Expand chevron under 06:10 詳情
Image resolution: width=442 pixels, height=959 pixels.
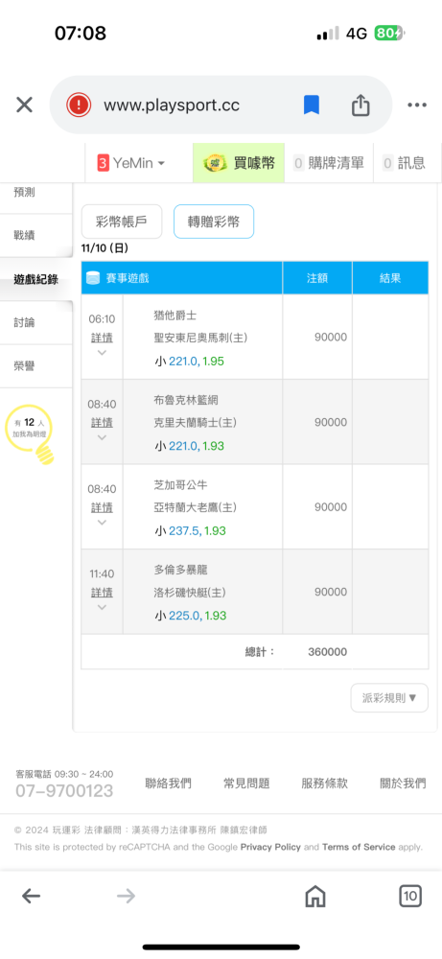[102, 353]
